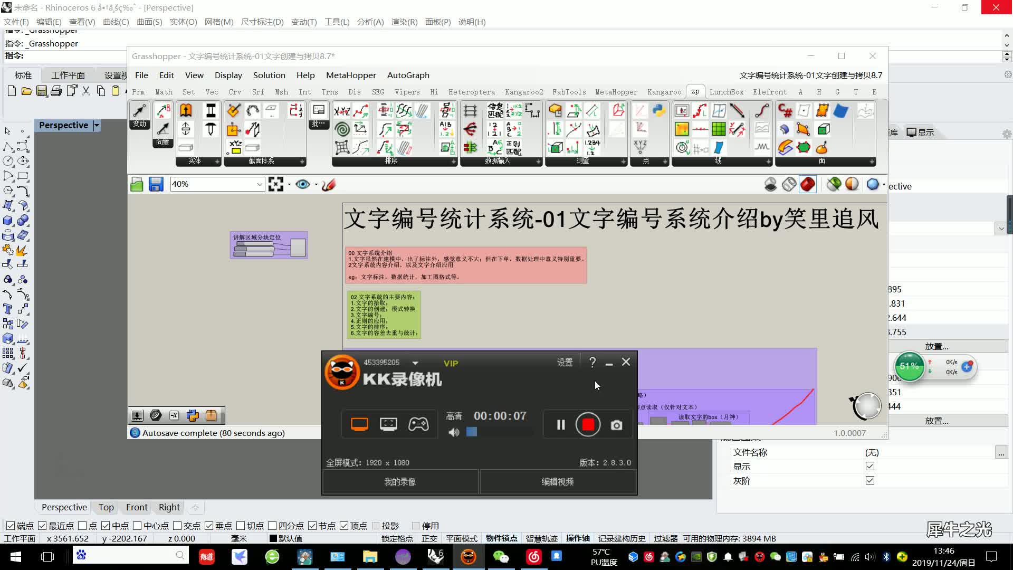
Task: Open Grasshopper zoom level 40% dropdown
Action: 260,184
